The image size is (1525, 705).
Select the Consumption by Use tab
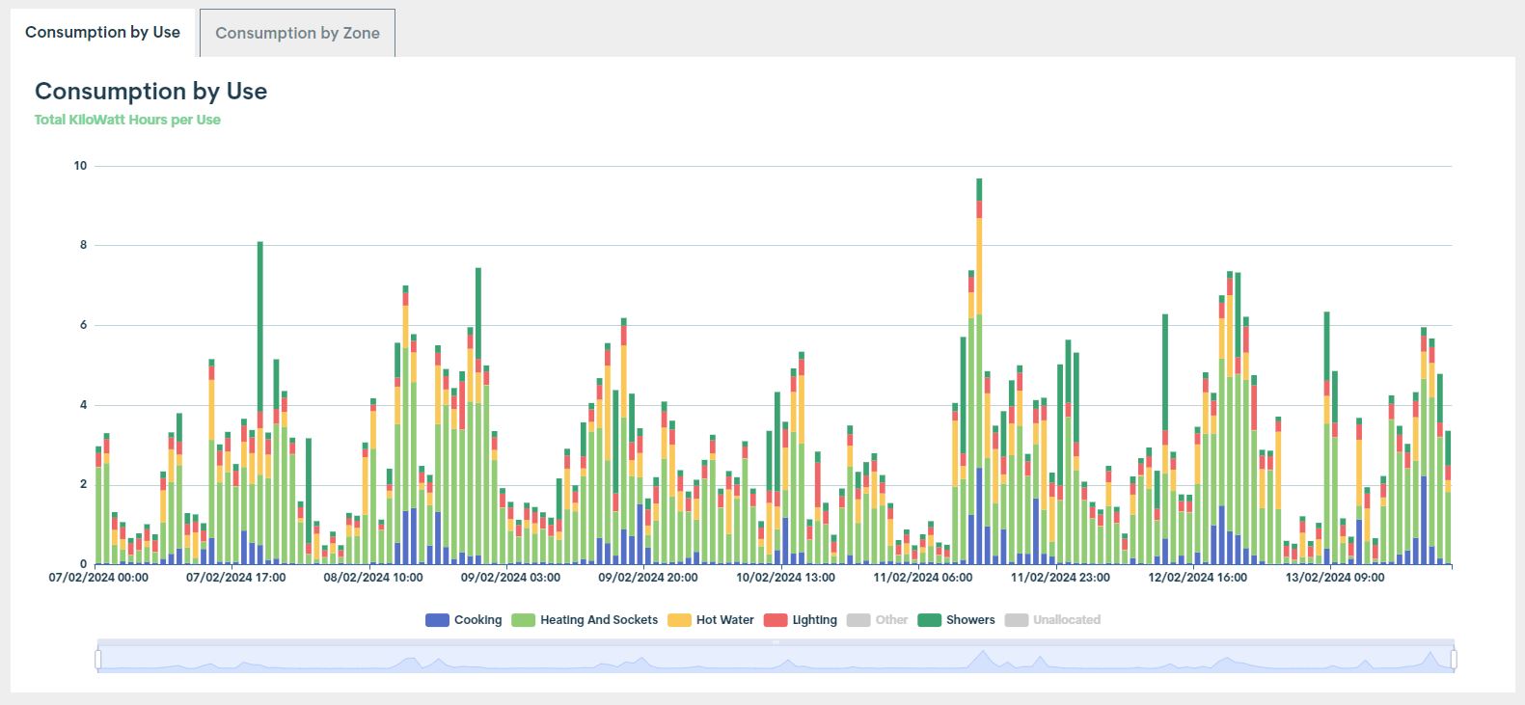pyautogui.click(x=102, y=32)
